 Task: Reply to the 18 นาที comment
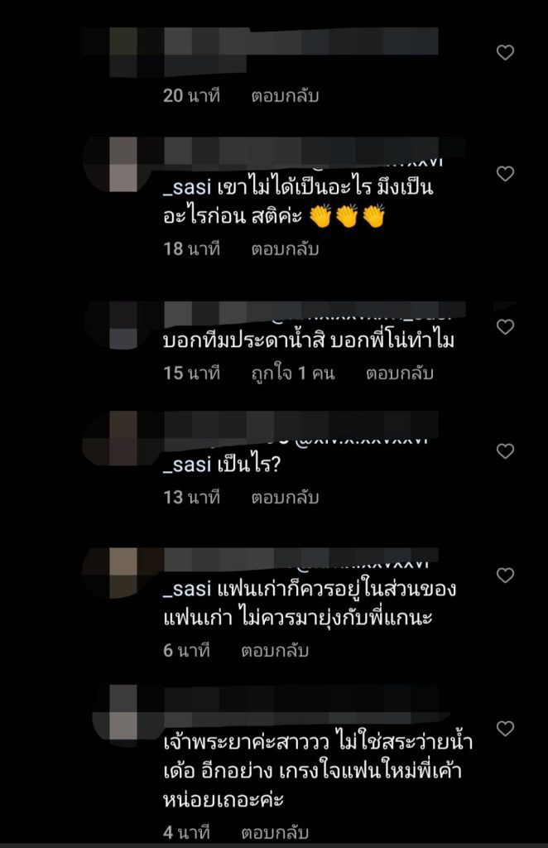click(285, 248)
